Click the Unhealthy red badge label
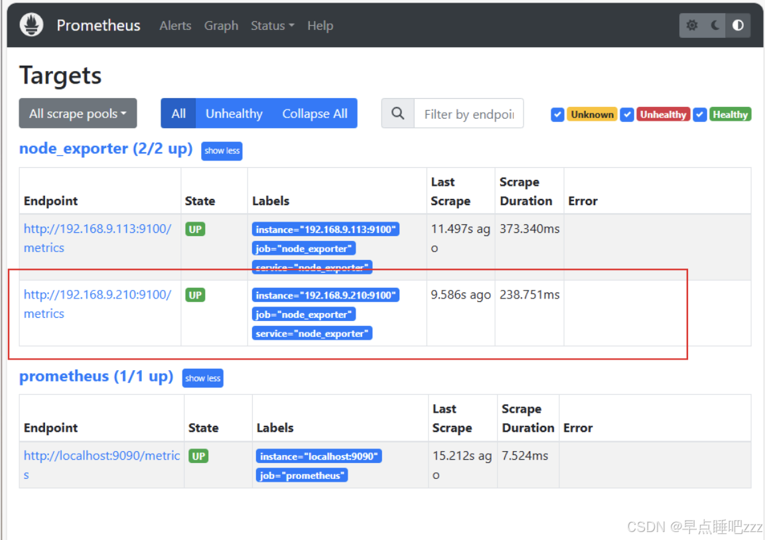This screenshot has width=765, height=540. pyautogui.click(x=663, y=115)
